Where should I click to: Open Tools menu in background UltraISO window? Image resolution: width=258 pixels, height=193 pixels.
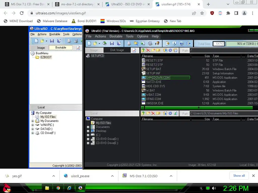(x=66, y=34)
